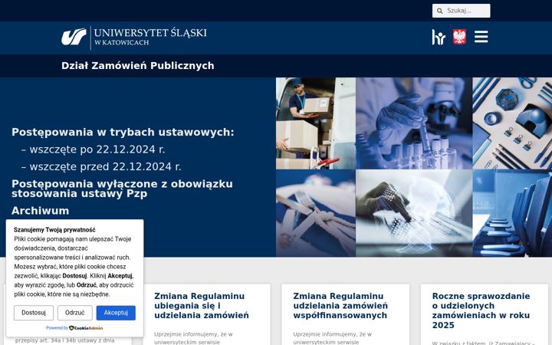This screenshot has width=552, height=345.
Task: Open article Zmiana Regulaminu ubiegania się
Action: [202, 306]
